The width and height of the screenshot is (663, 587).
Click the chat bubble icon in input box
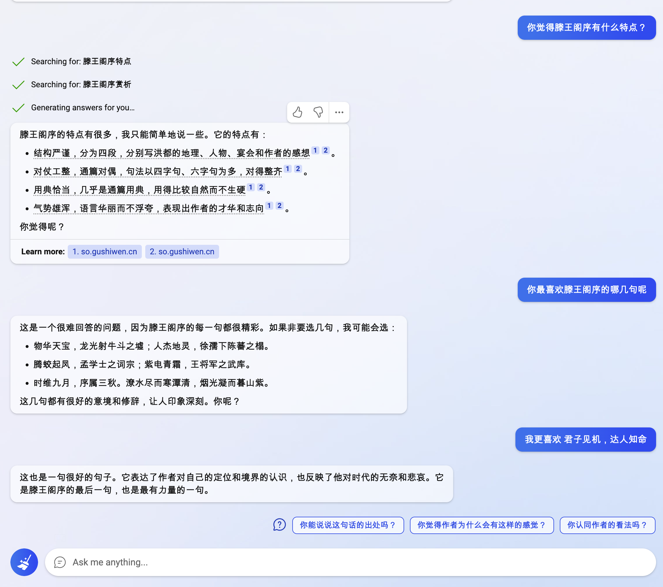click(60, 562)
